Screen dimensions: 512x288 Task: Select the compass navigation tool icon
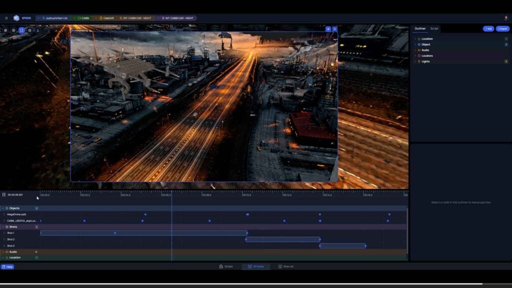coord(13,30)
